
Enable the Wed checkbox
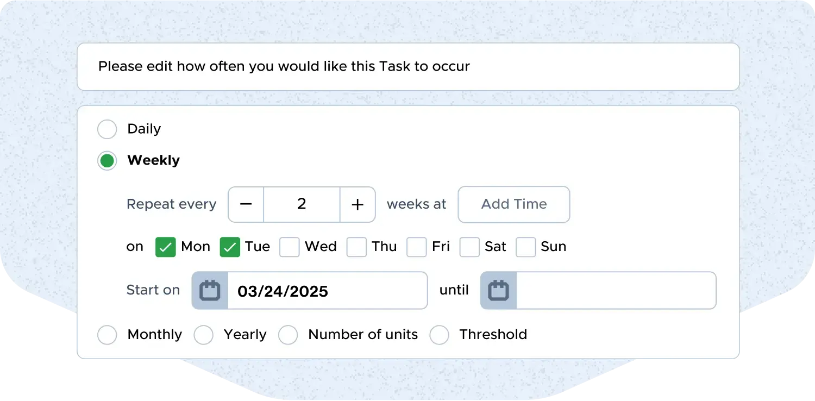[x=290, y=247]
